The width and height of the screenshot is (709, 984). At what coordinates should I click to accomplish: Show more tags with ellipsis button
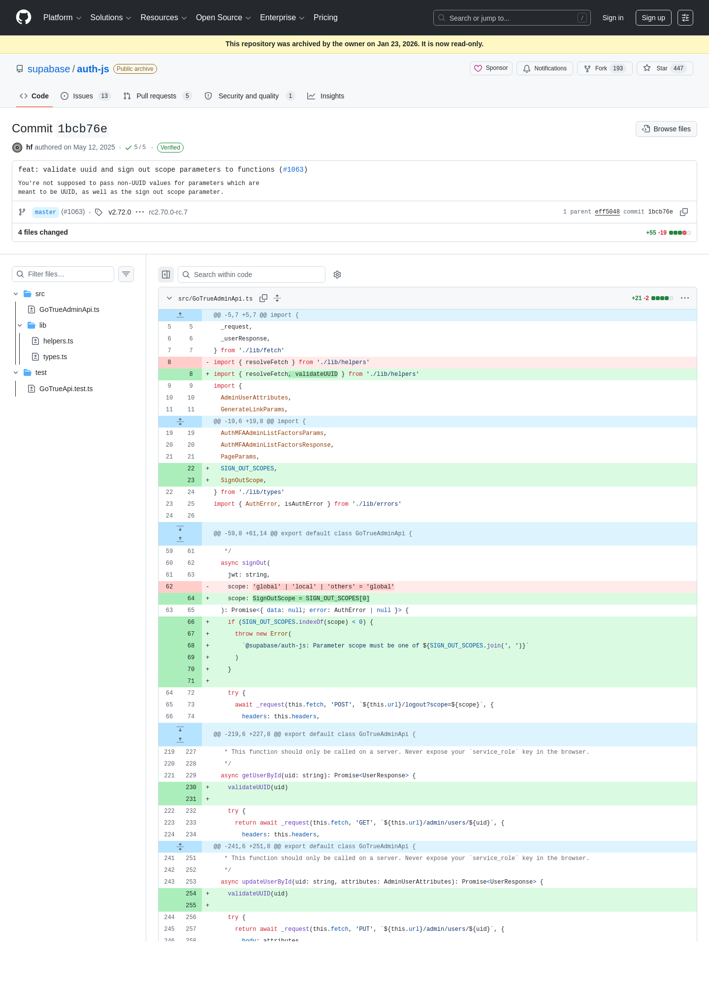point(140,212)
